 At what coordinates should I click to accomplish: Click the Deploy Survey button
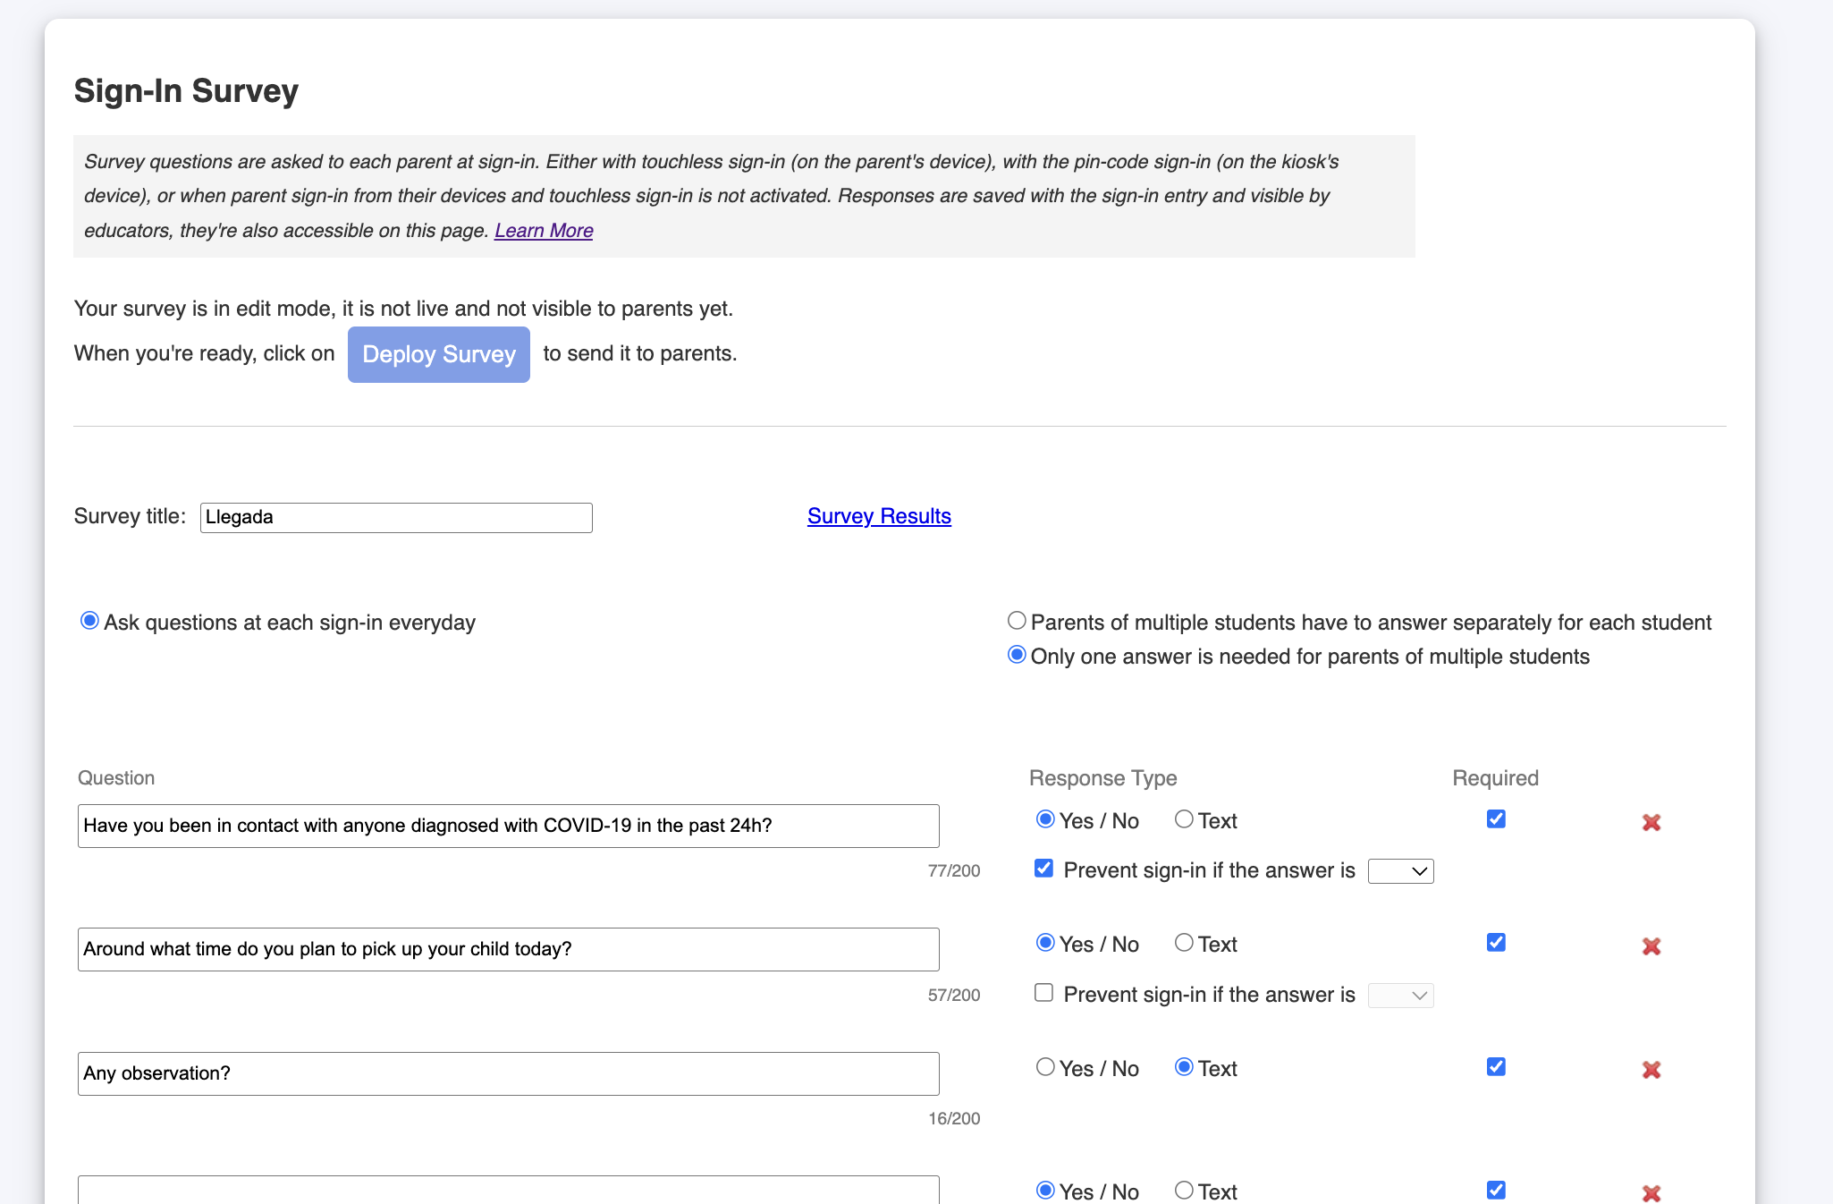(438, 354)
